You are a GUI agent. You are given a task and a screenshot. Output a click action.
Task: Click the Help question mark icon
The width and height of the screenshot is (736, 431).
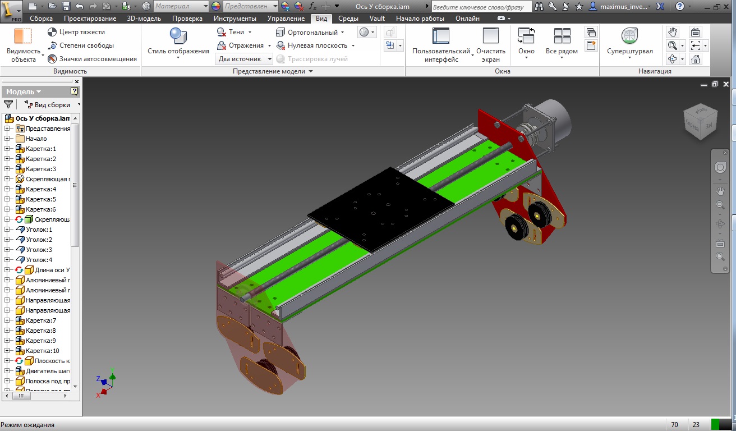[680, 6]
